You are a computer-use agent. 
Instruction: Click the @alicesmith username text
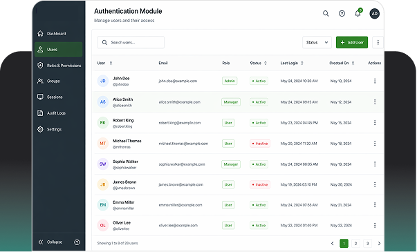(122, 106)
